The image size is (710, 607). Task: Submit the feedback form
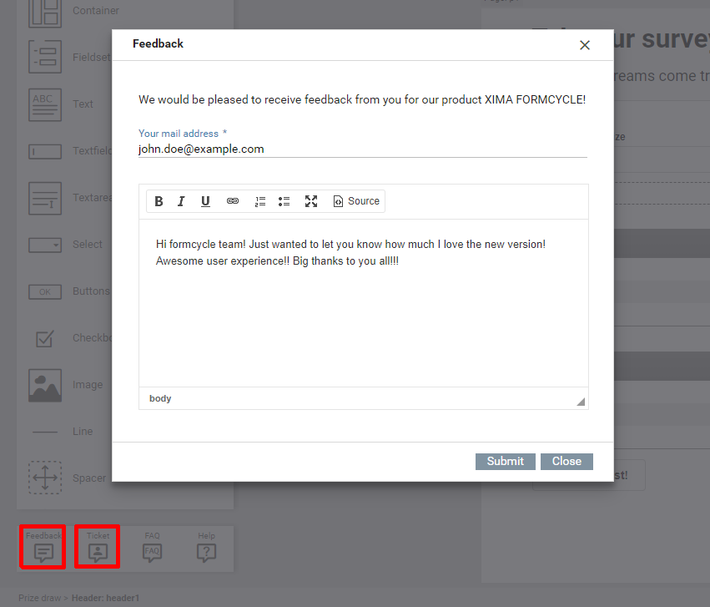505,462
